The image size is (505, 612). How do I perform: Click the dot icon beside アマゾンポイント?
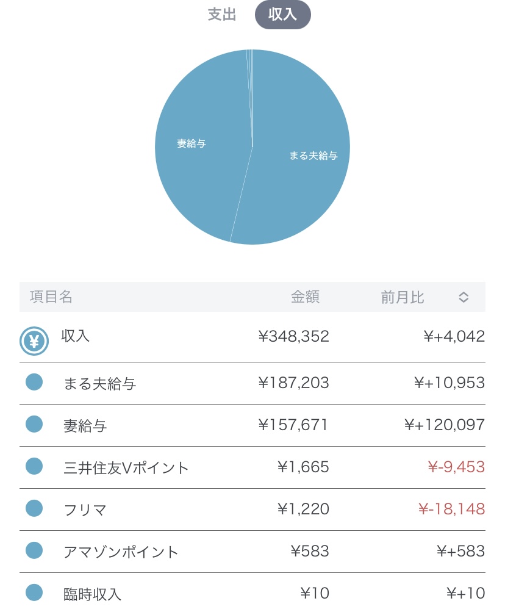(34, 551)
